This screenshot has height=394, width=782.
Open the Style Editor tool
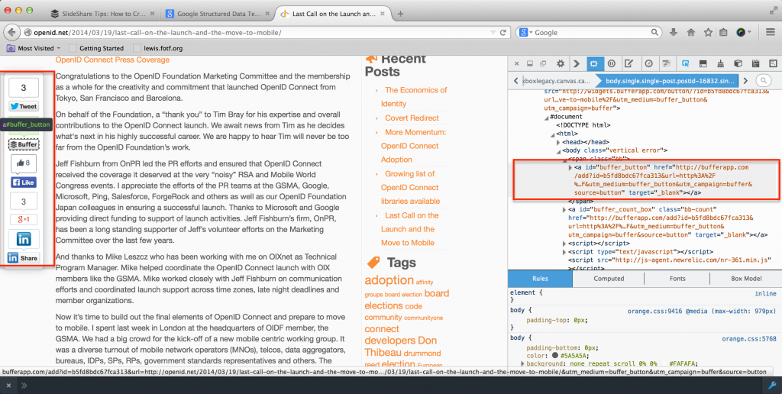pyautogui.click(x=629, y=64)
